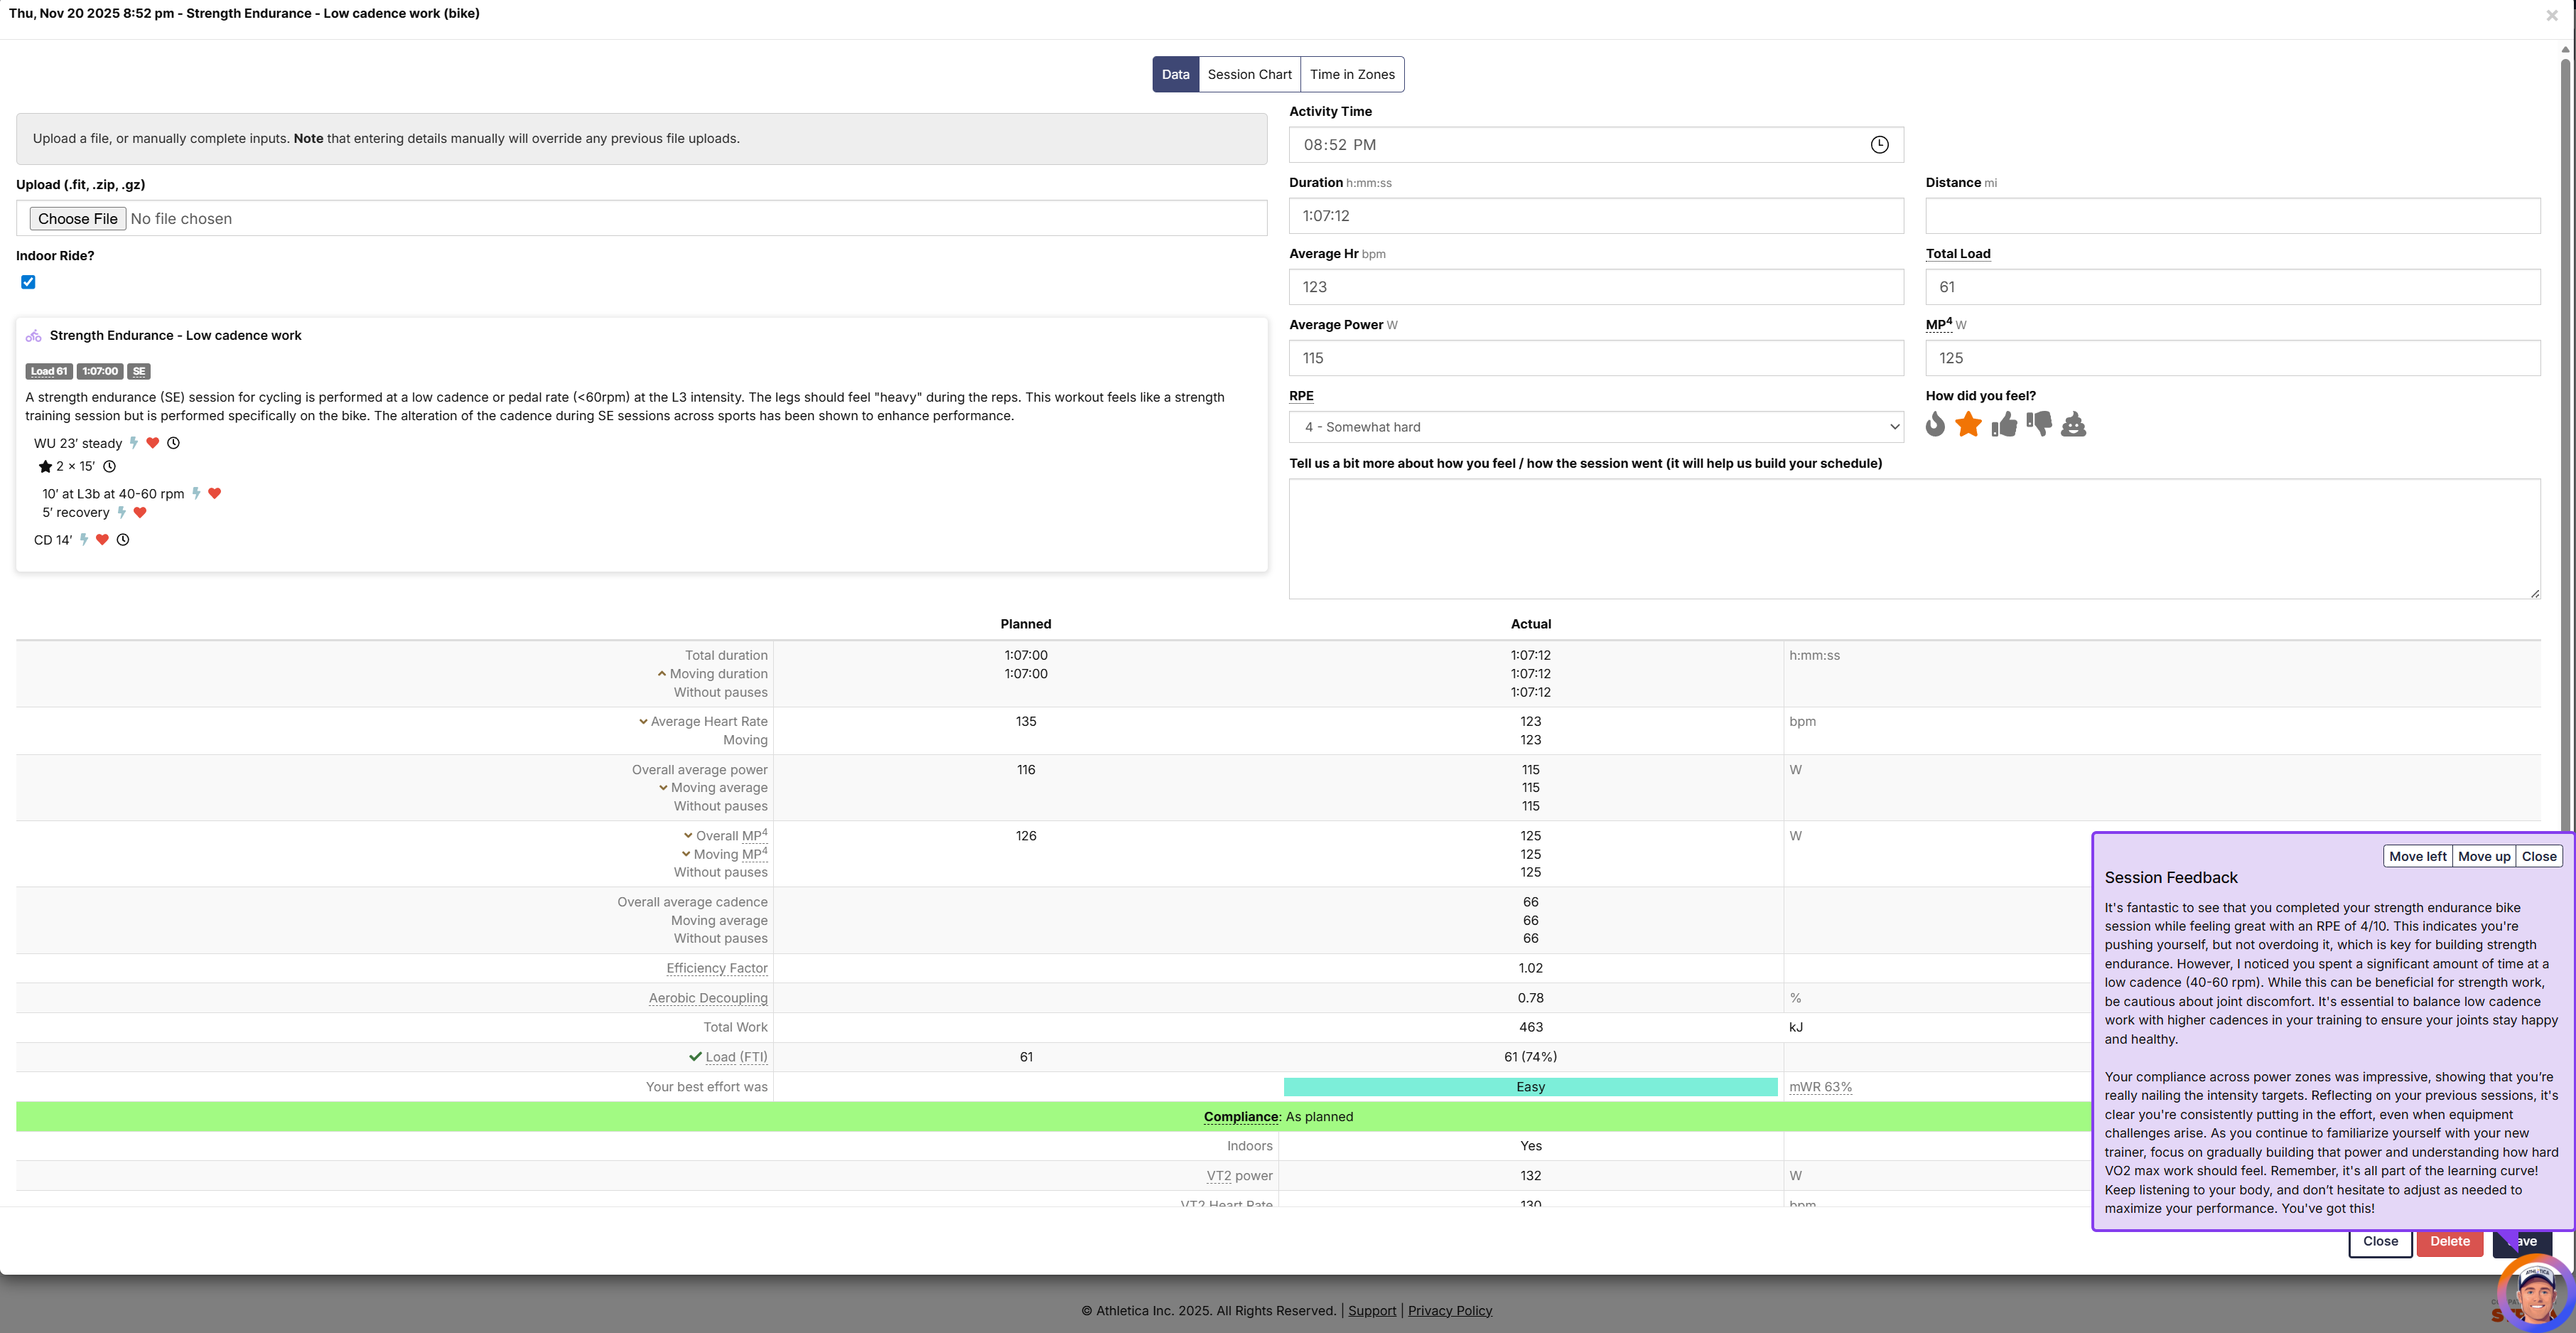The image size is (2576, 1333).
Task: Click clock icon next to 2 × 15' interval
Action: 110,466
